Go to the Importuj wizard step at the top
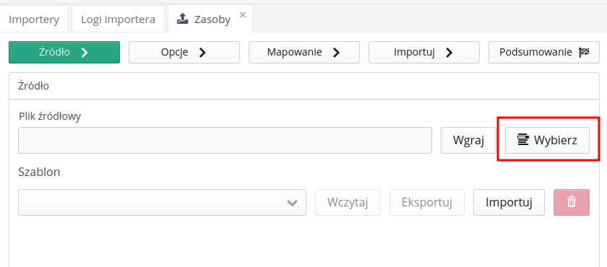The image size is (607, 267). [424, 52]
